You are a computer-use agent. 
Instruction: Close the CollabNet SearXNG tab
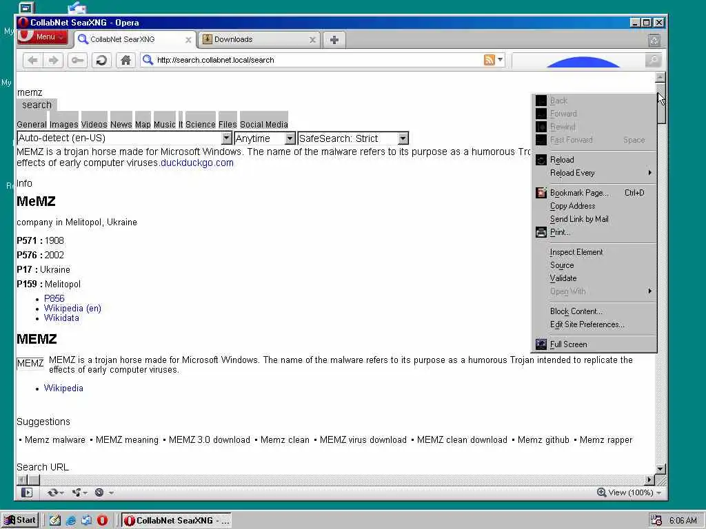pyautogui.click(x=188, y=39)
